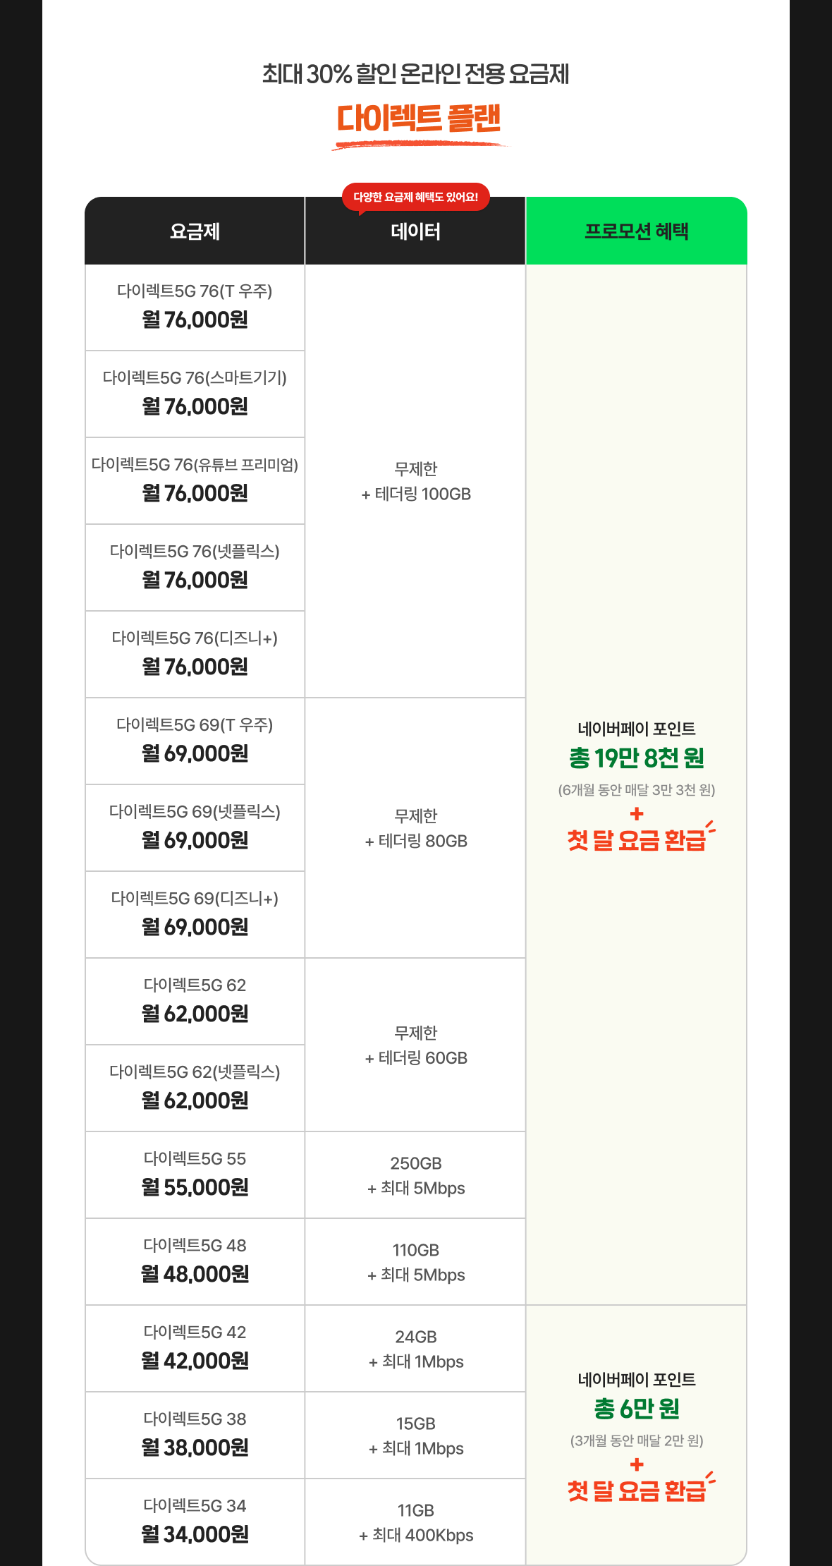Click the '무제한 + 테더링 100GB' data cell
Image resolution: width=832 pixels, height=1566 pixels.
[415, 481]
